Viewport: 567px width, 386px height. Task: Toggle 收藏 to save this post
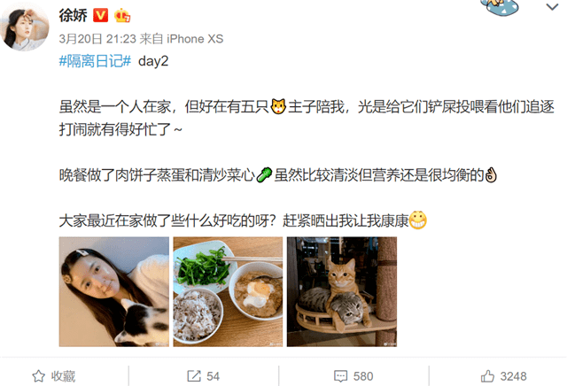tap(54, 376)
